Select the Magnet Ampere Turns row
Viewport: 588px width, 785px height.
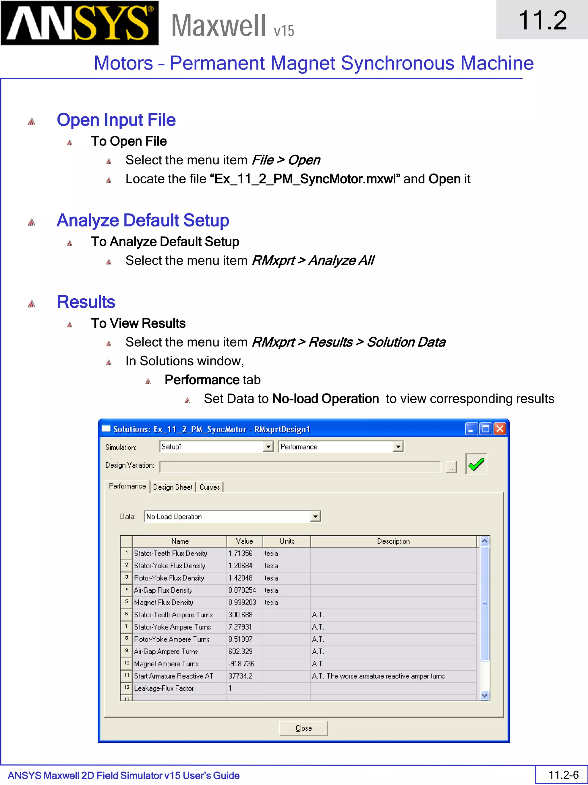[x=298, y=664]
